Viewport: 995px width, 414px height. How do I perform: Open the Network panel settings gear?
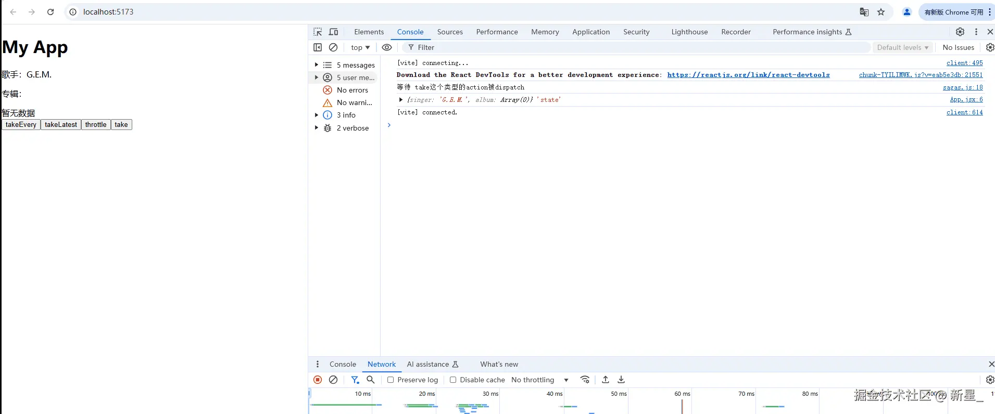click(990, 380)
